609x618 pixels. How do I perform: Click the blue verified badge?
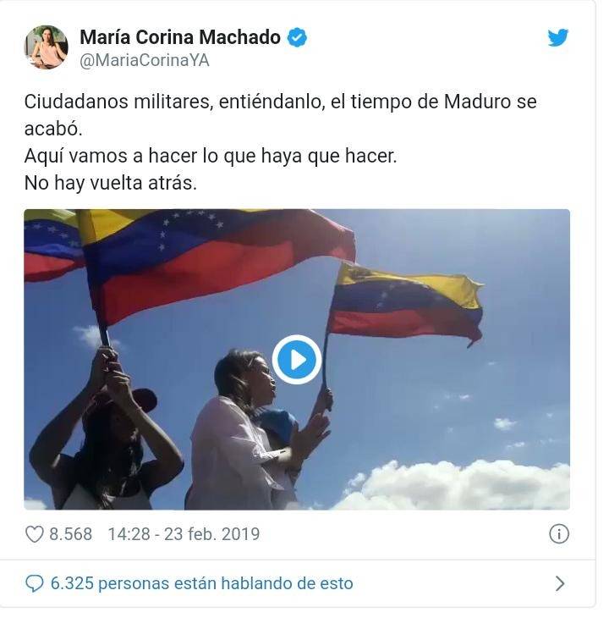(297, 38)
